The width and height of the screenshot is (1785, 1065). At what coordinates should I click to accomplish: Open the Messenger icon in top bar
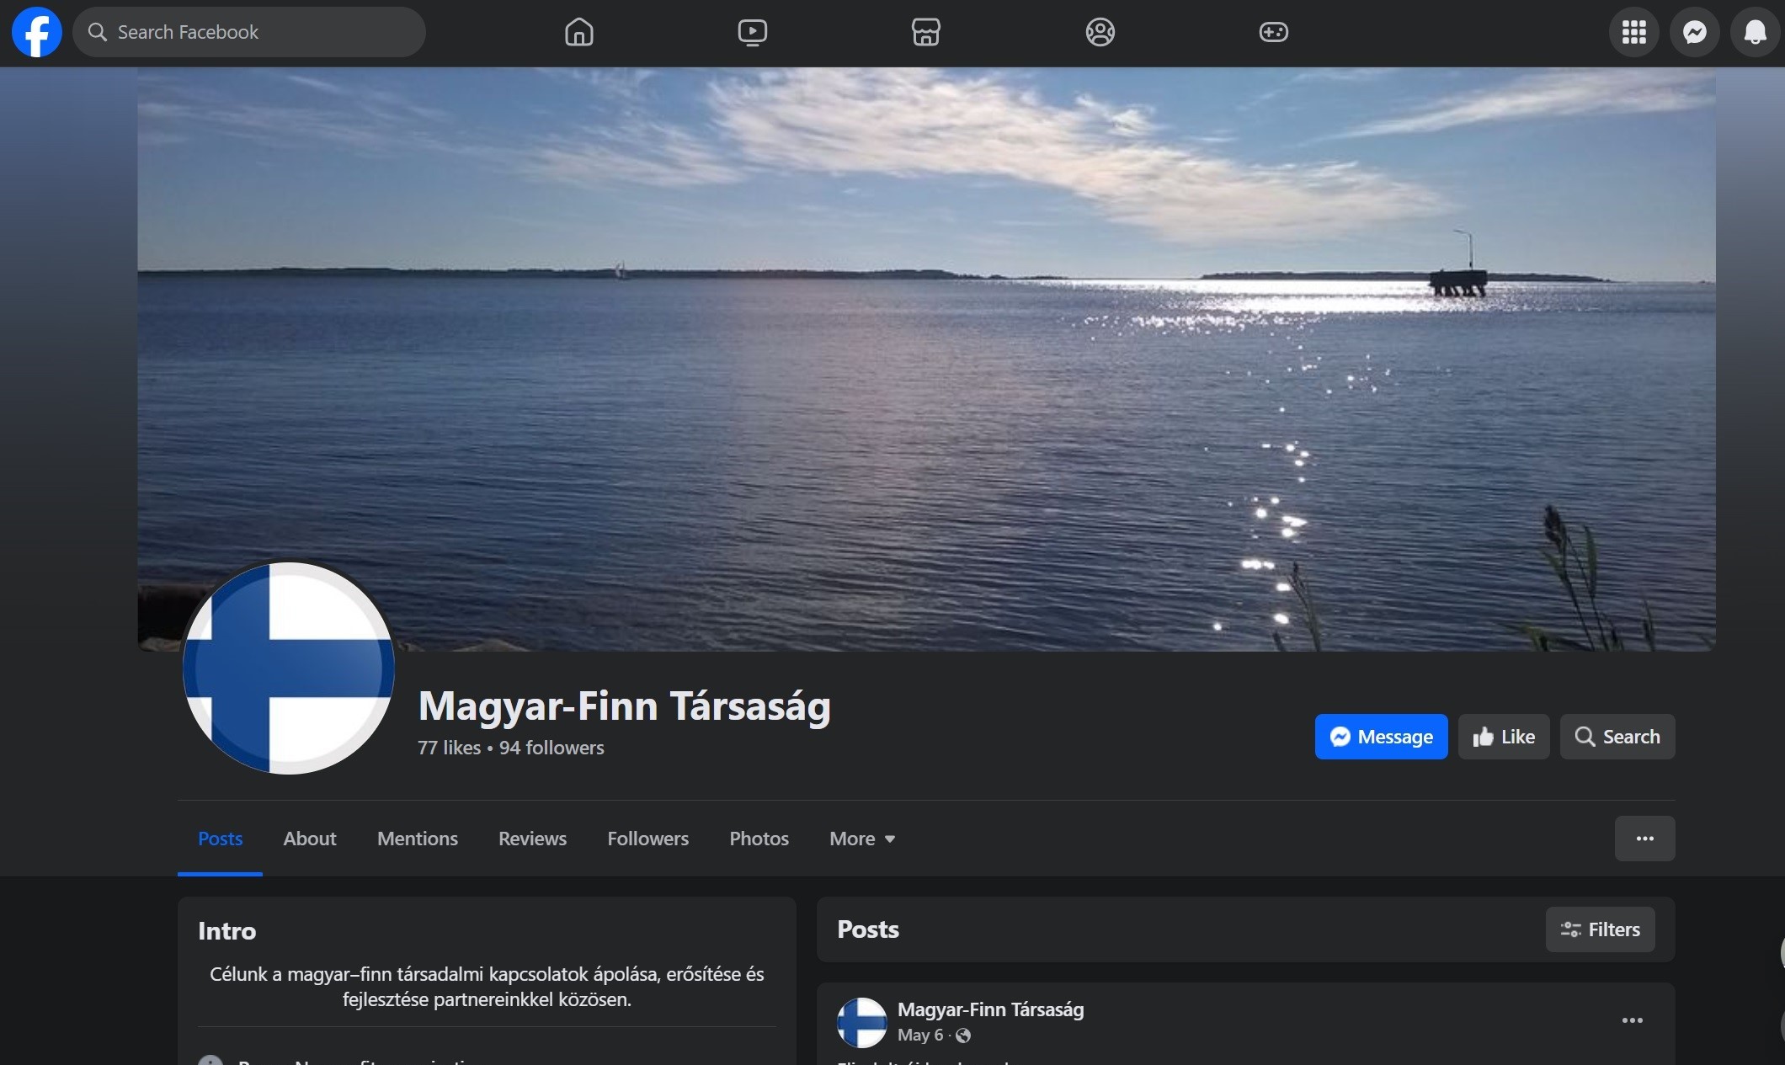1695,32
